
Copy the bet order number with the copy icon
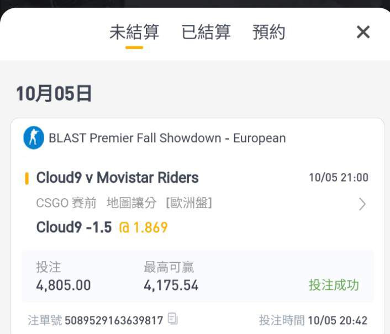172,319
